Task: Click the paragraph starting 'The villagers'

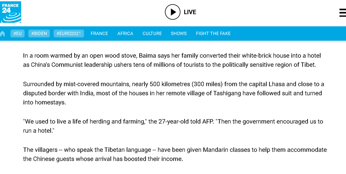Action: coord(175,154)
